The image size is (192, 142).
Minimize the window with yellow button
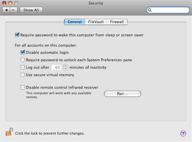(x=10, y=3)
